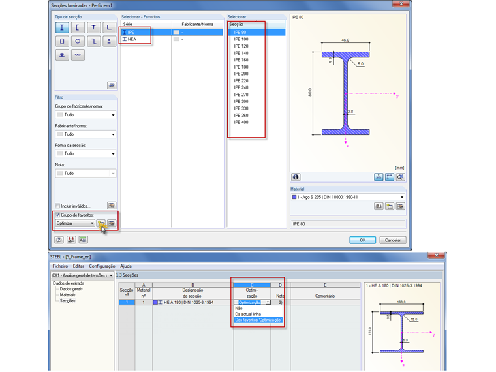Viewport: 496px width, 372px height.
Task: Enable the Incluir inválidos checkbox
Action: [x=57, y=206]
